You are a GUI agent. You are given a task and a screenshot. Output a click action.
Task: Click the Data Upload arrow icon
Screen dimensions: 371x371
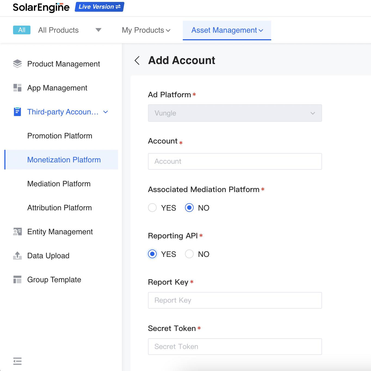pos(17,256)
